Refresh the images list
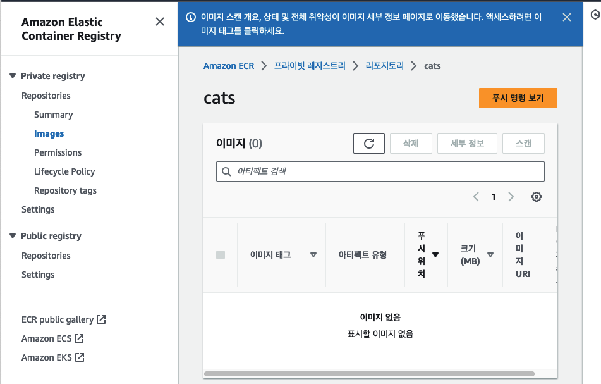 [368, 144]
